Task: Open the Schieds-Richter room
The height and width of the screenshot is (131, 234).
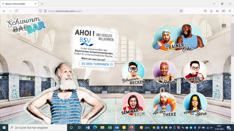Action: (195, 72)
